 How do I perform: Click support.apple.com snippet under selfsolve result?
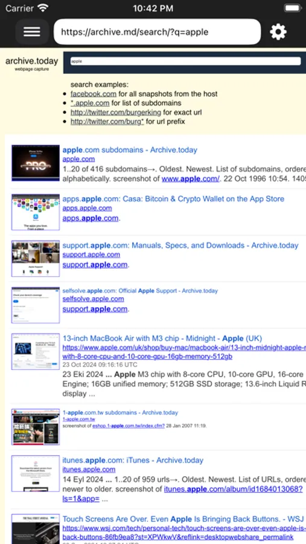click(95, 309)
